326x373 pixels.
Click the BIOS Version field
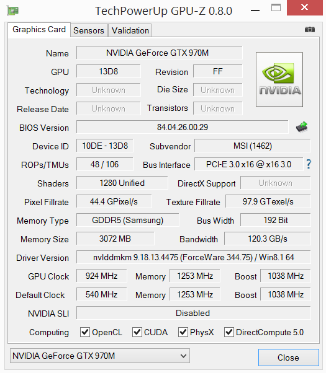183,127
